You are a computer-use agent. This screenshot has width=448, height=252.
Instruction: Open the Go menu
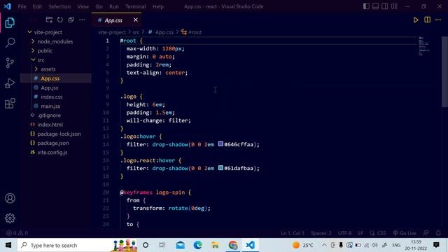pyautogui.click(x=99, y=6)
